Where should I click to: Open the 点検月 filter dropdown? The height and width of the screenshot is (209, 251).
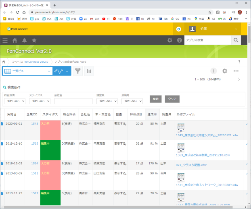pyautogui.click(x=132, y=101)
